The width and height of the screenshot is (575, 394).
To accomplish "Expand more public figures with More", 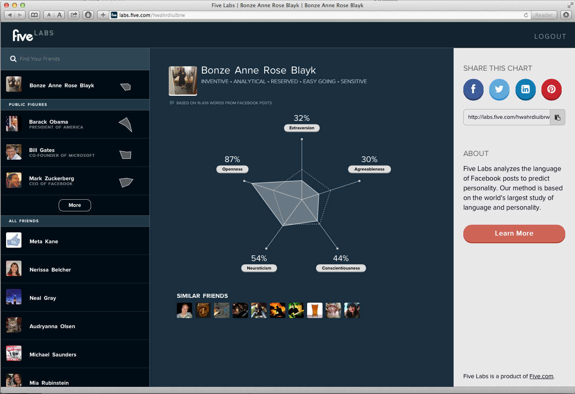I will pyautogui.click(x=74, y=205).
